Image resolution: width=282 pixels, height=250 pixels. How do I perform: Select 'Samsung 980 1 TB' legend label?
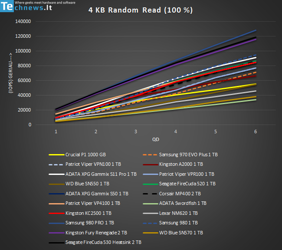coord(178,223)
